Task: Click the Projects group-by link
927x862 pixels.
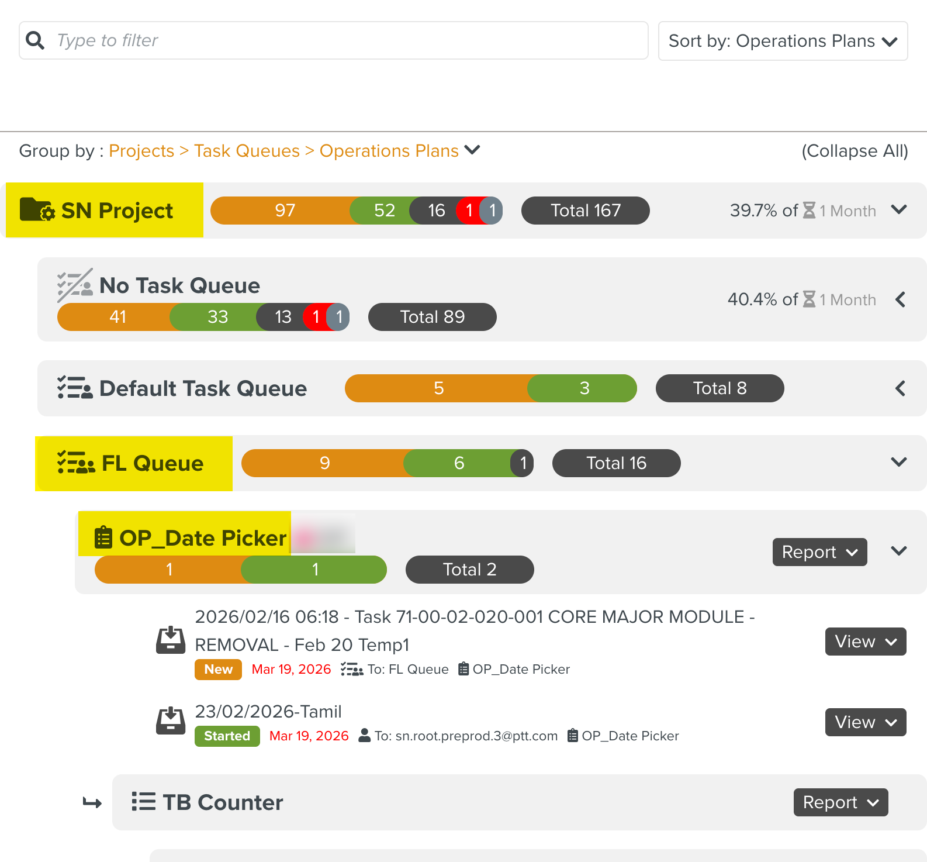Action: (x=141, y=151)
